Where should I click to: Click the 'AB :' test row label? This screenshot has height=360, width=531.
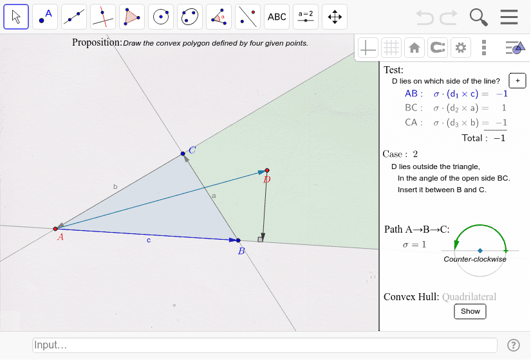(413, 94)
